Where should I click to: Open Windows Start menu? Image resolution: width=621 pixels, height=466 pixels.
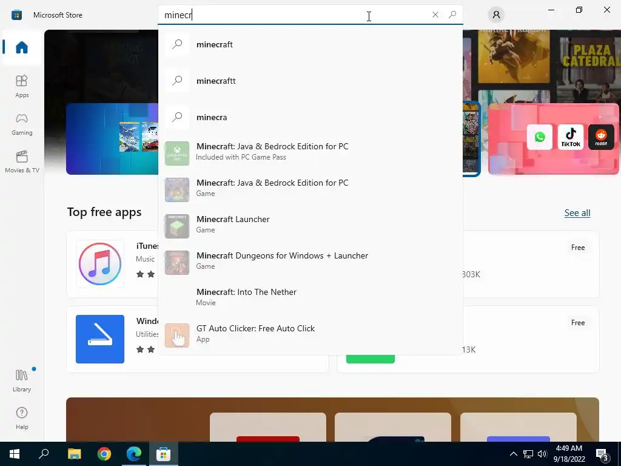click(x=15, y=454)
